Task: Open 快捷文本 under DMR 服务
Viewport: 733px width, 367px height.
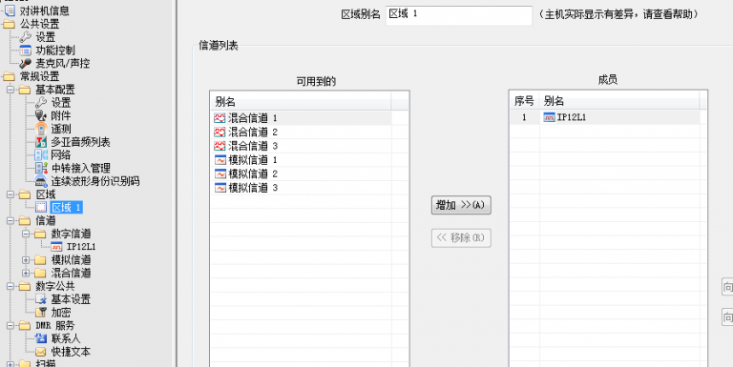Action: click(x=71, y=352)
